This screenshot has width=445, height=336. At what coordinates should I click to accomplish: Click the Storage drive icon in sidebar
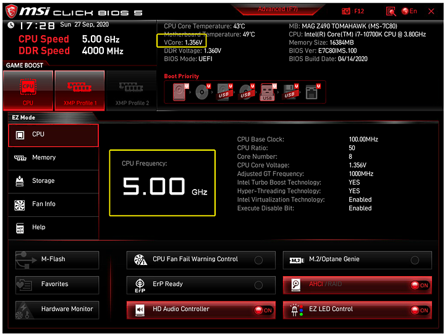click(x=20, y=181)
